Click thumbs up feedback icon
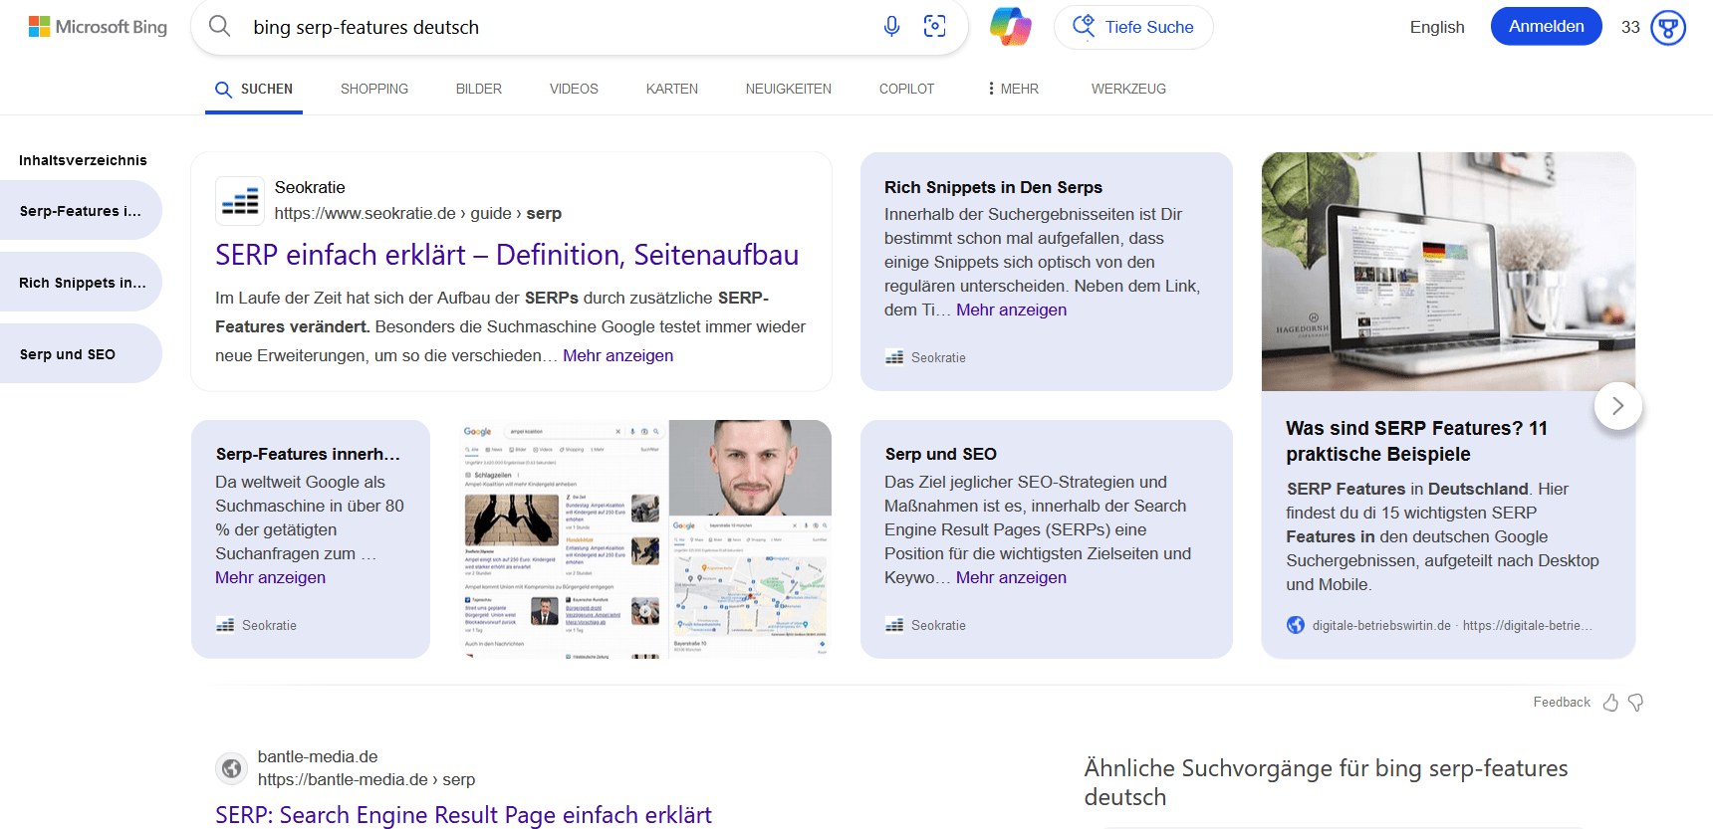 pos(1610,703)
